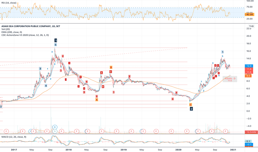The image size is (258, 152).
Task: Click 2019 on the time axis
Action: [x=123, y=150]
